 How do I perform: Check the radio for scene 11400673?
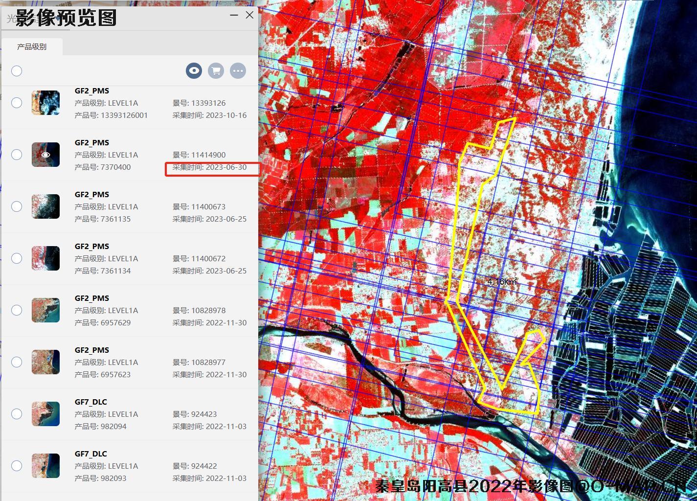(x=17, y=206)
